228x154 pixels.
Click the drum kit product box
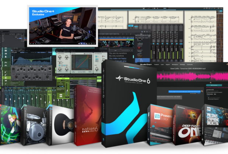(x=34, y=125)
